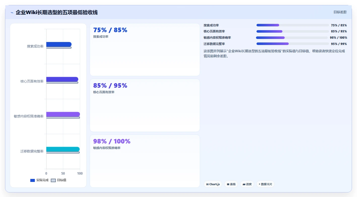Click the 核心页面有效率 progress bar
This screenshot has width=357, height=197.
(x=293, y=31)
